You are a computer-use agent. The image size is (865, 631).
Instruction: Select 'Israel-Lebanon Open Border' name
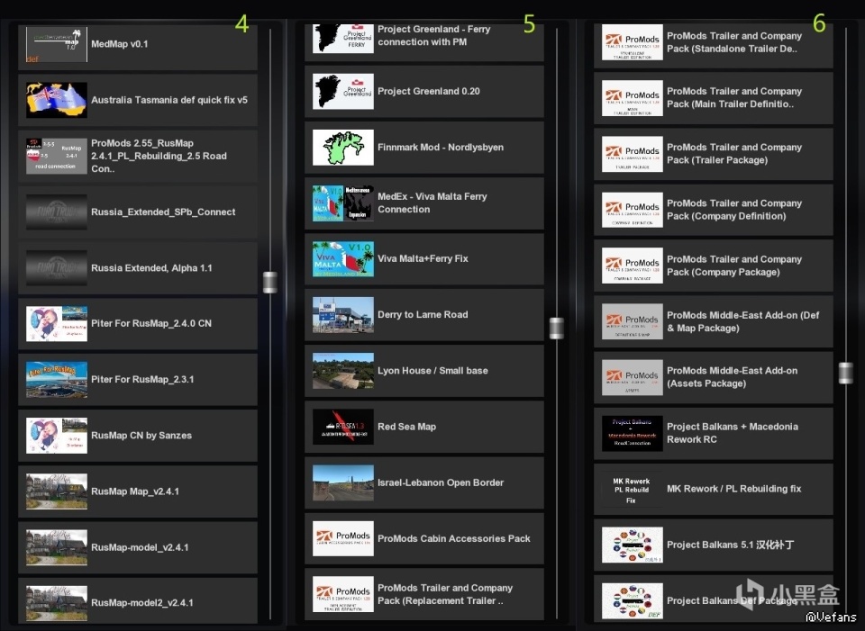click(x=441, y=482)
